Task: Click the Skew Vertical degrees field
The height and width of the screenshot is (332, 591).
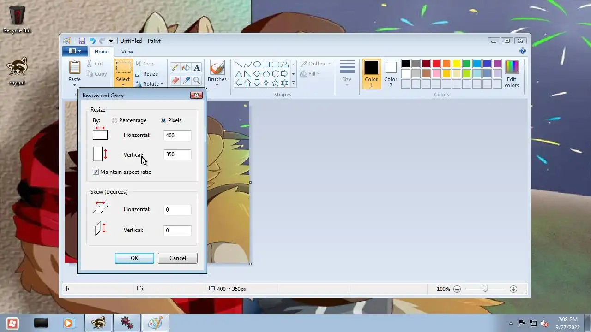Action: click(x=177, y=231)
